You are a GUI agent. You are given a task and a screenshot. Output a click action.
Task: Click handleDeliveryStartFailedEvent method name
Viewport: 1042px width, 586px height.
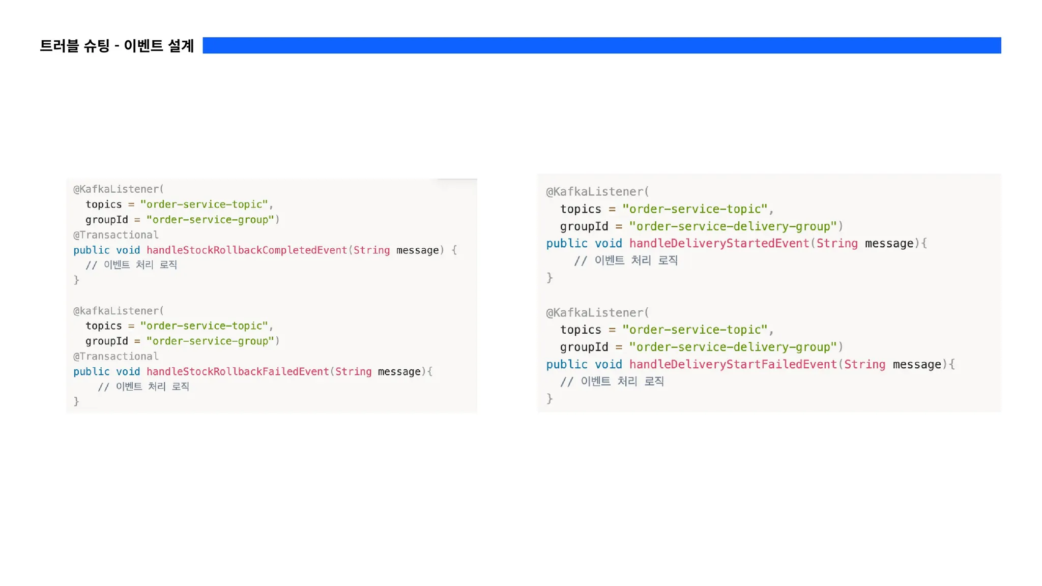click(733, 365)
